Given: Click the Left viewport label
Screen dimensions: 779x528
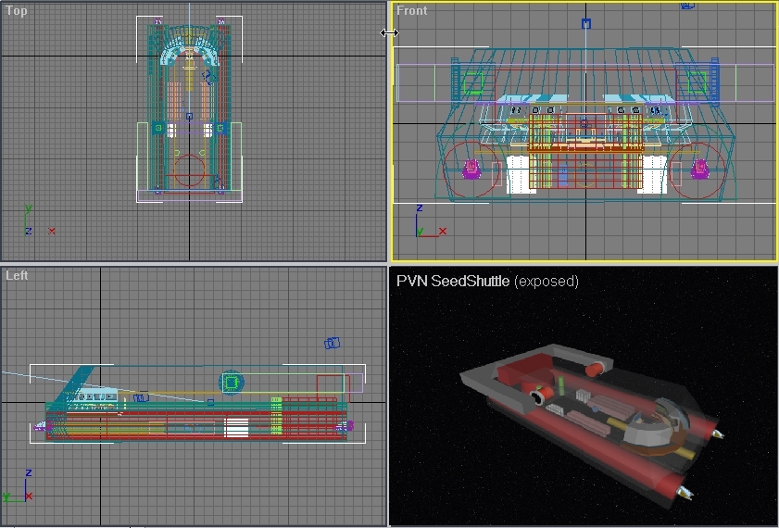Looking at the screenshot, I should (17, 275).
